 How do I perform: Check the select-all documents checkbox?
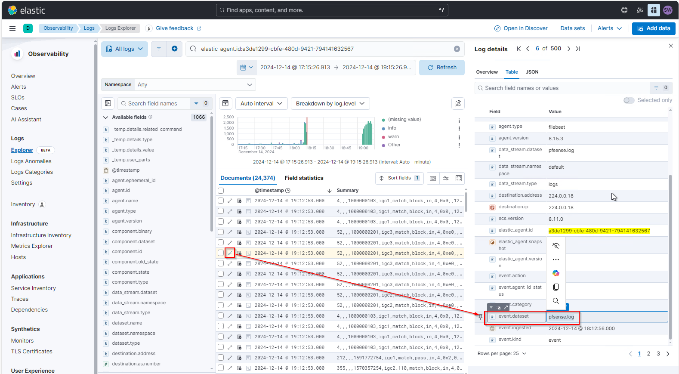(x=221, y=191)
